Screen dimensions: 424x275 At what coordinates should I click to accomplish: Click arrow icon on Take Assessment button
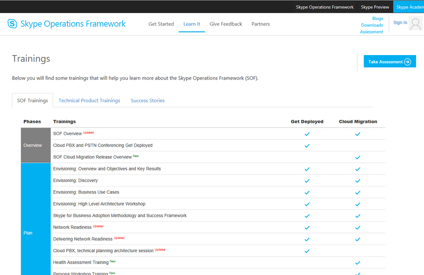[x=407, y=62]
